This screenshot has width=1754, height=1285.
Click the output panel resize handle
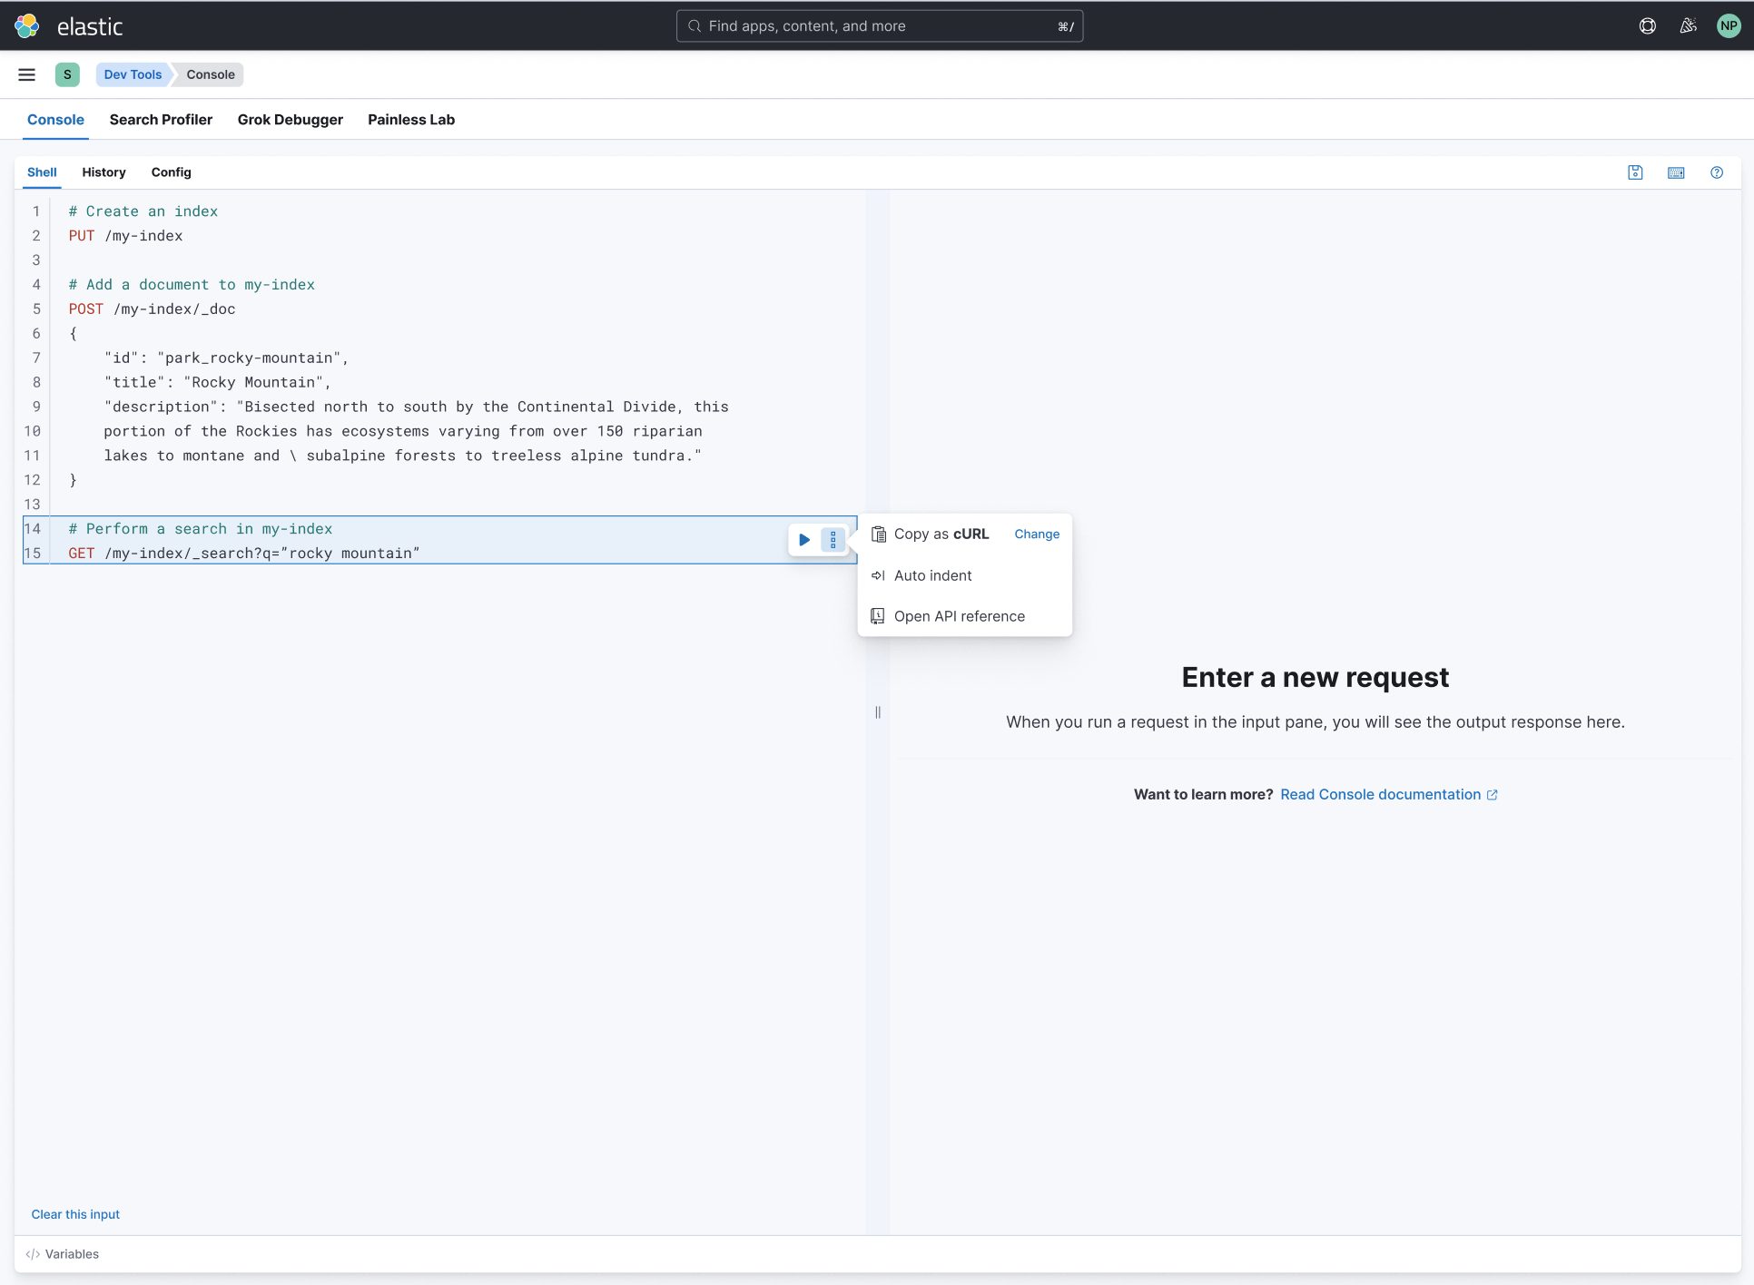(879, 711)
